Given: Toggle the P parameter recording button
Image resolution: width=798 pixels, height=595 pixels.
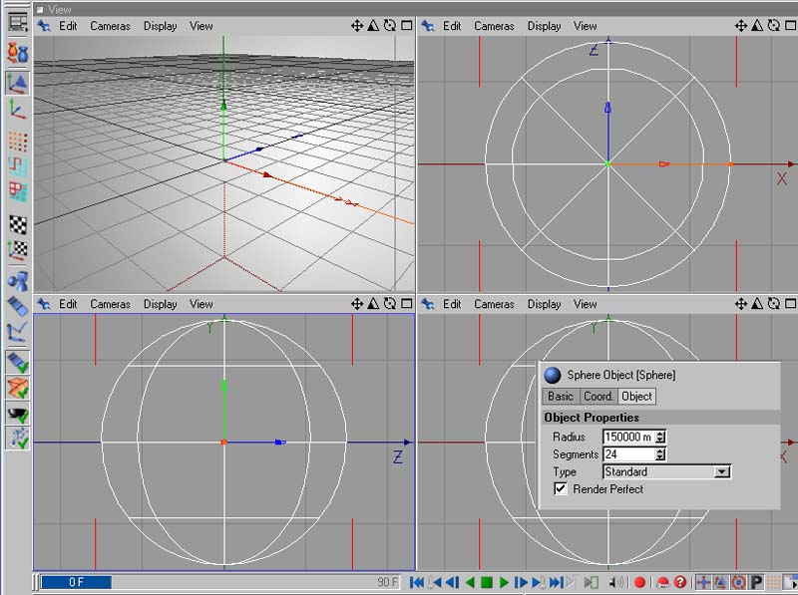Looking at the screenshot, I should point(756,582).
